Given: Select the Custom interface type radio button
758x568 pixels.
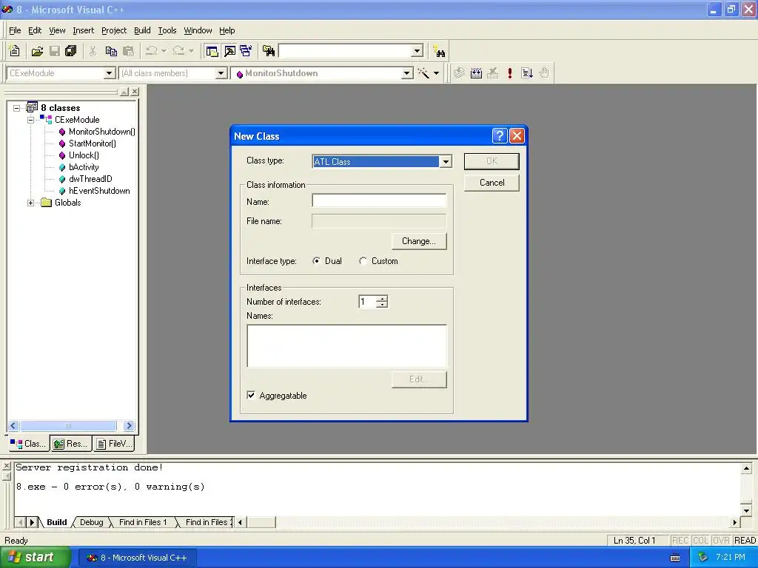Looking at the screenshot, I should point(363,261).
